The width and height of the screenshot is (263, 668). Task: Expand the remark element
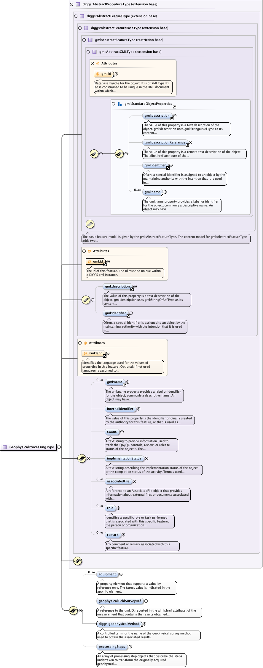123,535
